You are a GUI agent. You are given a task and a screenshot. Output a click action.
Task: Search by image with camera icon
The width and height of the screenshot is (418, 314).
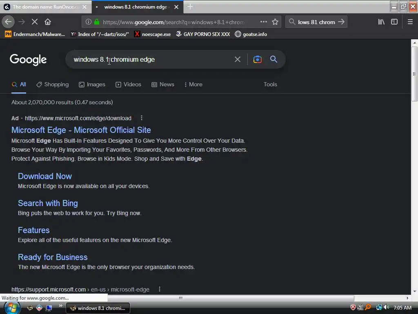(x=257, y=59)
